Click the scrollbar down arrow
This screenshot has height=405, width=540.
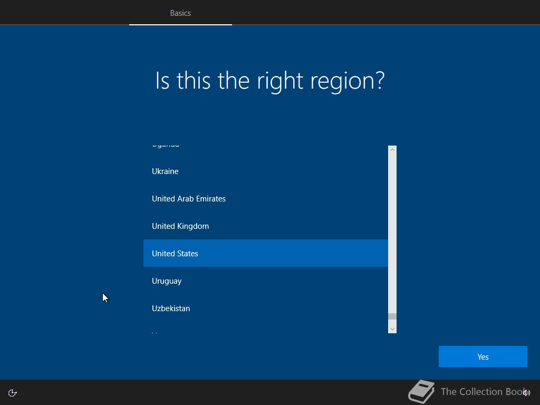click(392, 329)
